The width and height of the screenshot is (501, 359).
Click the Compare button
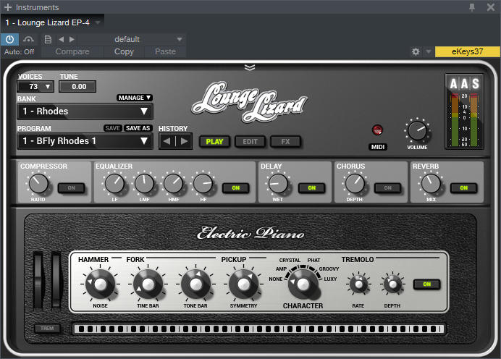pyautogui.click(x=72, y=51)
